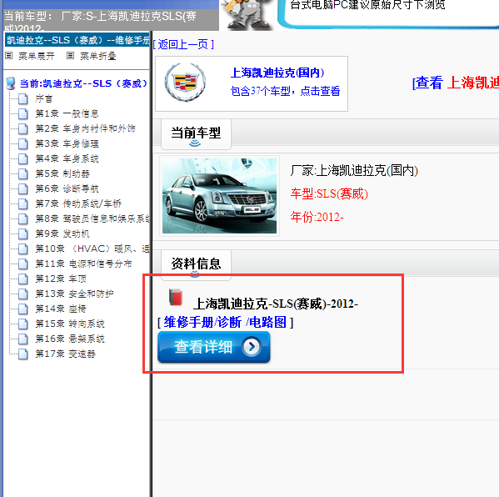499x497 pixels.
Task: Click the 当前:凯迪拉克--SLS(赛威) root node
Action: coord(83,83)
